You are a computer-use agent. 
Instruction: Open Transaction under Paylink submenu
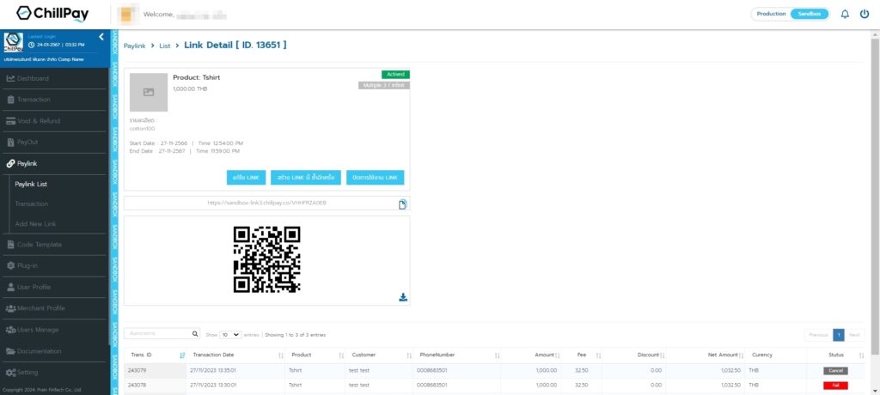(x=32, y=204)
